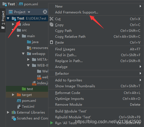The image size is (144, 127).
Task: Select Copy Path from context menu
Action: tap(96, 31)
